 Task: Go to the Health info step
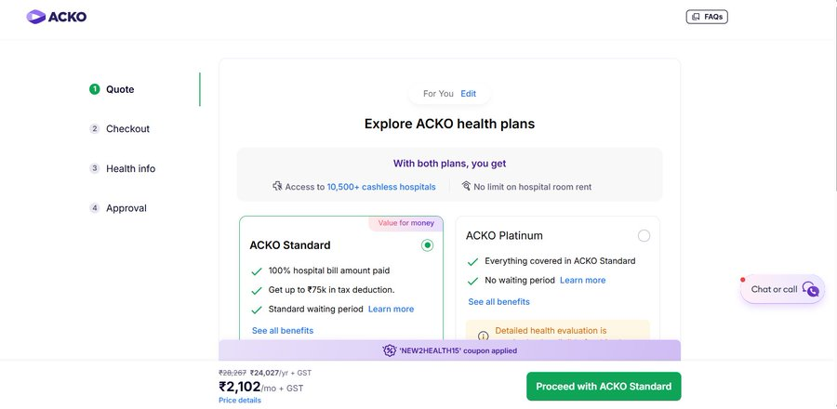pos(131,168)
